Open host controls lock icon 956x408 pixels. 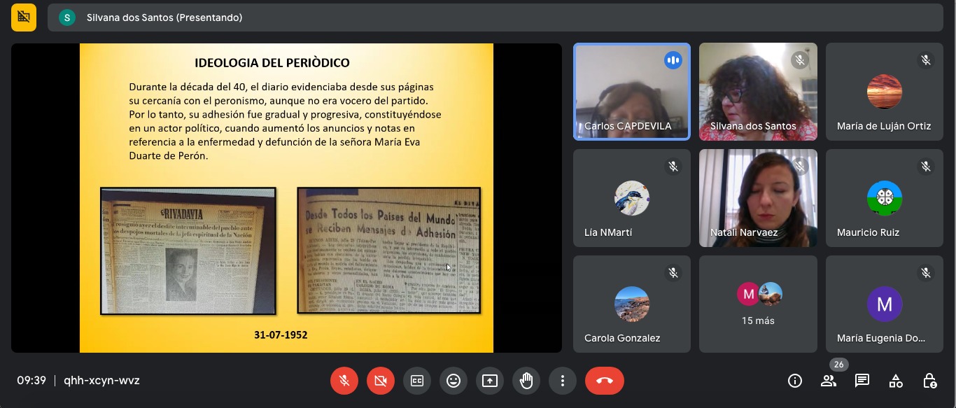point(929,381)
